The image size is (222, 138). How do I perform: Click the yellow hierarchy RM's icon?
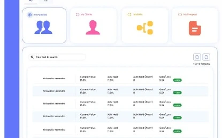[145, 28]
